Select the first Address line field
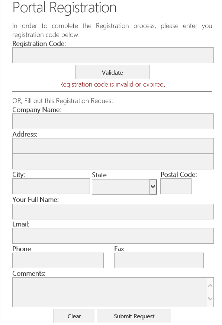222x325 pixels. (x=113, y=146)
